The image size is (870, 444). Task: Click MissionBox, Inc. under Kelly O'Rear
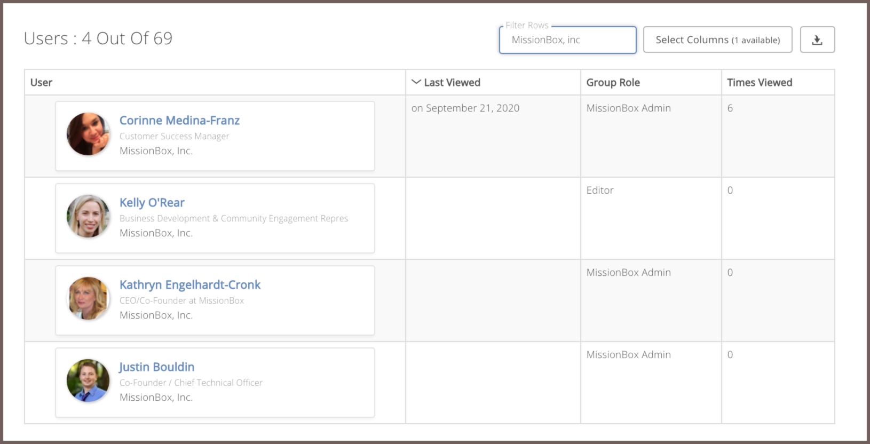pos(156,233)
